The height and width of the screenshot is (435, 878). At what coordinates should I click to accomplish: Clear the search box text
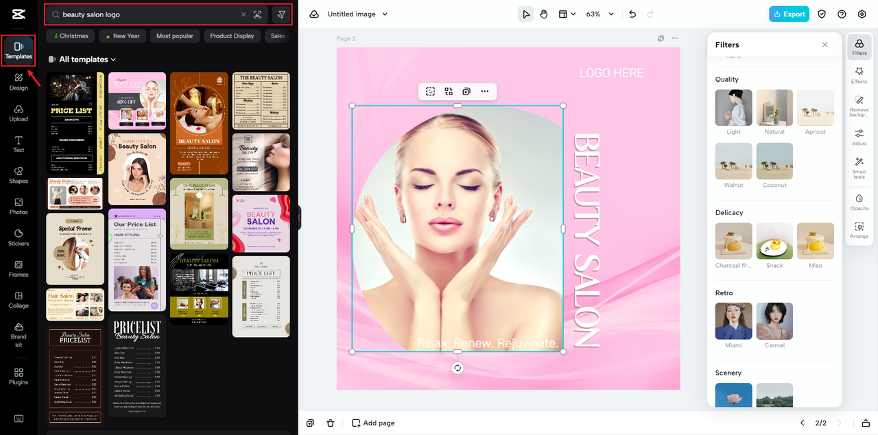click(243, 14)
